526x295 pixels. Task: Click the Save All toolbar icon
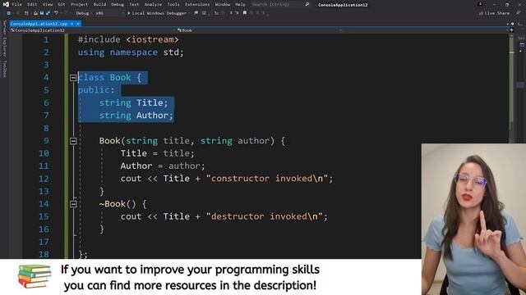48,13
